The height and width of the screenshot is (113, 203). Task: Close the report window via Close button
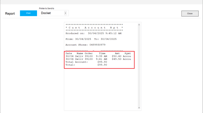point(190,14)
